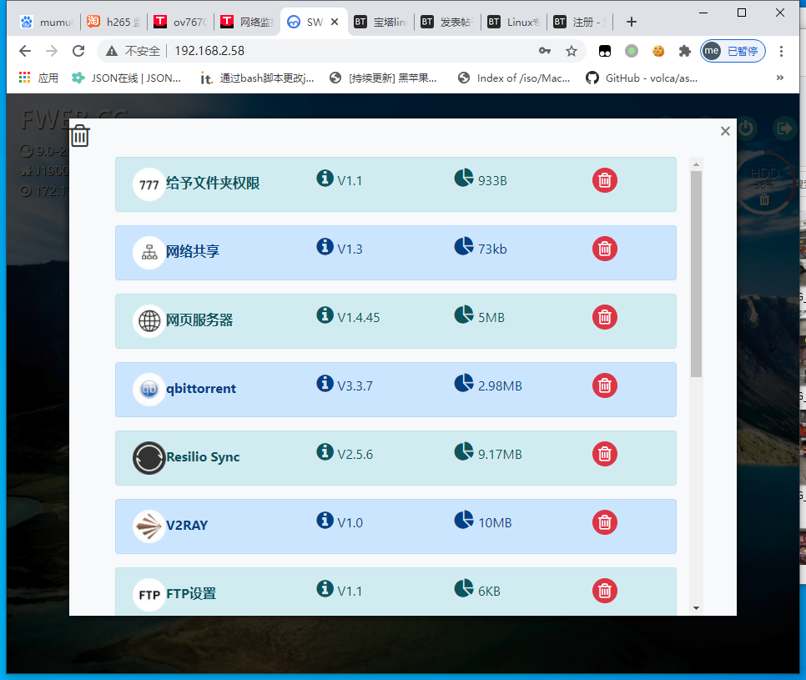Open the GitHub - volca bookmark
806x680 pixels.
pos(641,78)
